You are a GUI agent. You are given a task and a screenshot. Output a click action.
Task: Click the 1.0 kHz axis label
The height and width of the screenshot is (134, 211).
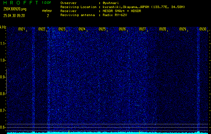click(3, 60)
